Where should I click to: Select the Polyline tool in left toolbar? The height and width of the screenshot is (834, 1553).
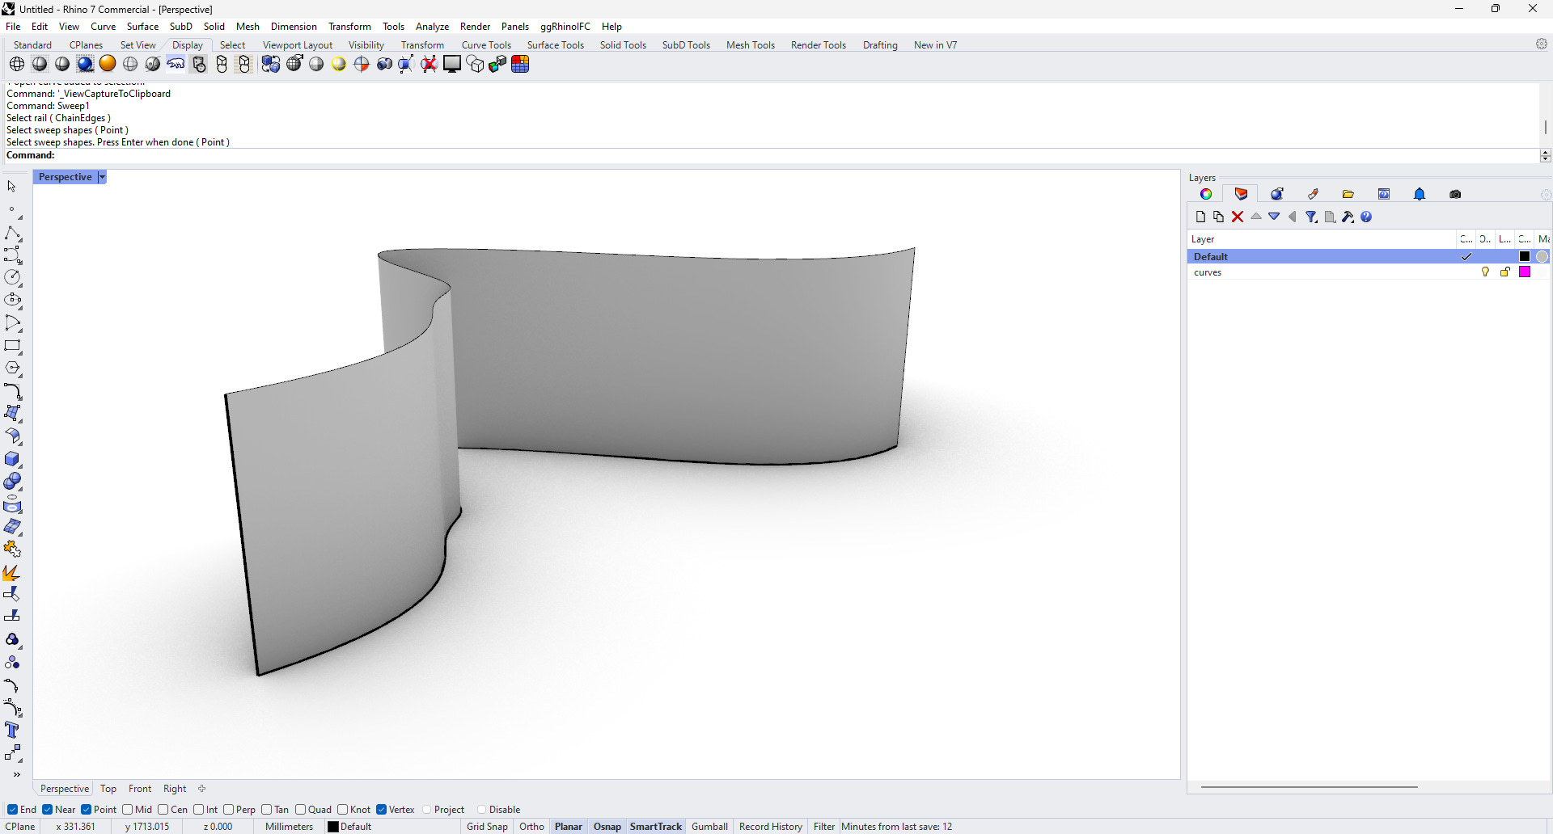[12, 234]
